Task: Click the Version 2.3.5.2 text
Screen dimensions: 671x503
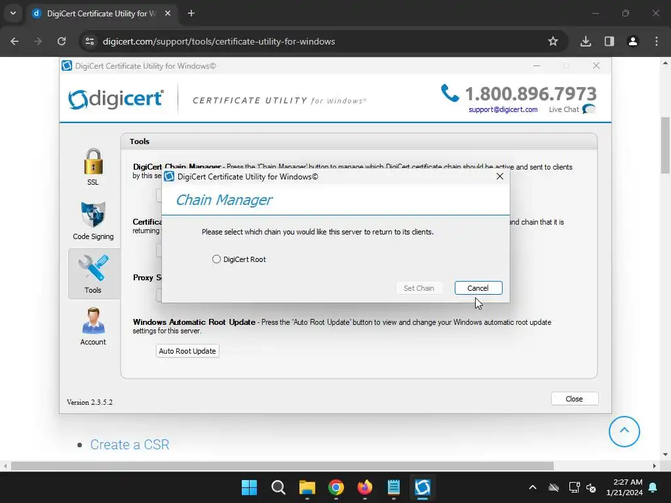Action: [x=90, y=402]
